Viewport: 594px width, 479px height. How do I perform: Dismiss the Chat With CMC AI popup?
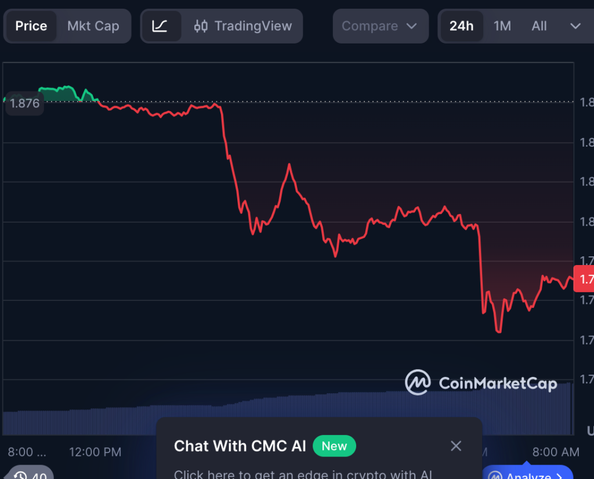pyautogui.click(x=456, y=446)
